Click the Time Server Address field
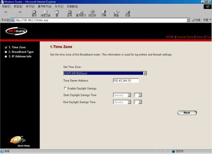This screenshot has width=212, height=154. (x=126, y=81)
